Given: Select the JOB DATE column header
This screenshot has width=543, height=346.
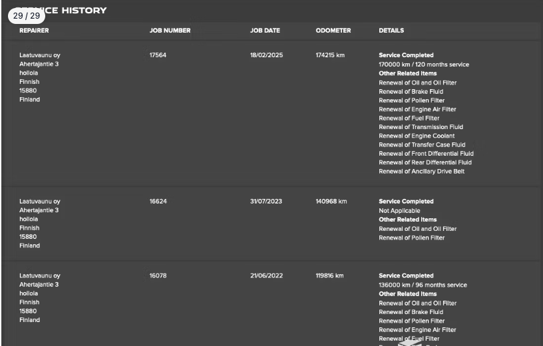Looking at the screenshot, I should click(265, 31).
